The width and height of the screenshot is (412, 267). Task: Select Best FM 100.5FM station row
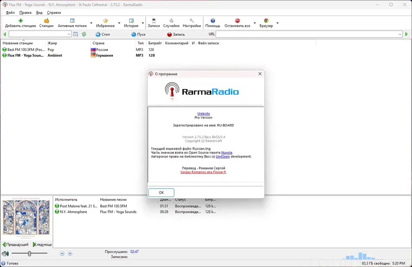(79, 49)
